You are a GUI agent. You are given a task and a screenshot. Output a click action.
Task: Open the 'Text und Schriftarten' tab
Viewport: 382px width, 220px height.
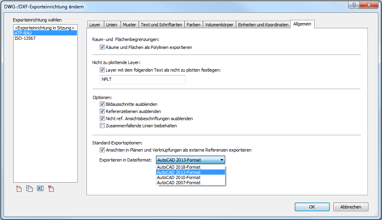[x=161, y=25]
